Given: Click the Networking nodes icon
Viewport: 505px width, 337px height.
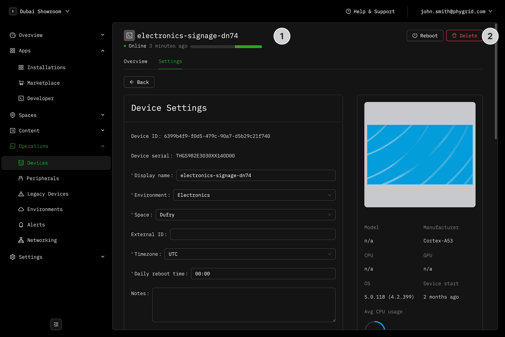Looking at the screenshot, I should point(21,240).
